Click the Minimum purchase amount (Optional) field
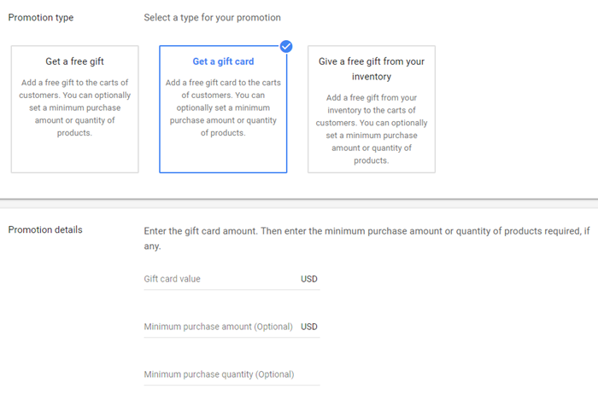This screenshot has width=598, height=400. point(219,327)
